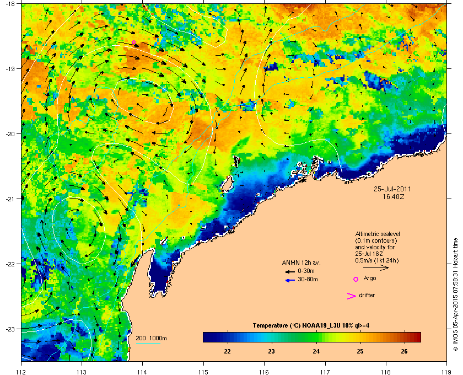
Task: Click the 'drifter' legend label
Action: coord(367,295)
